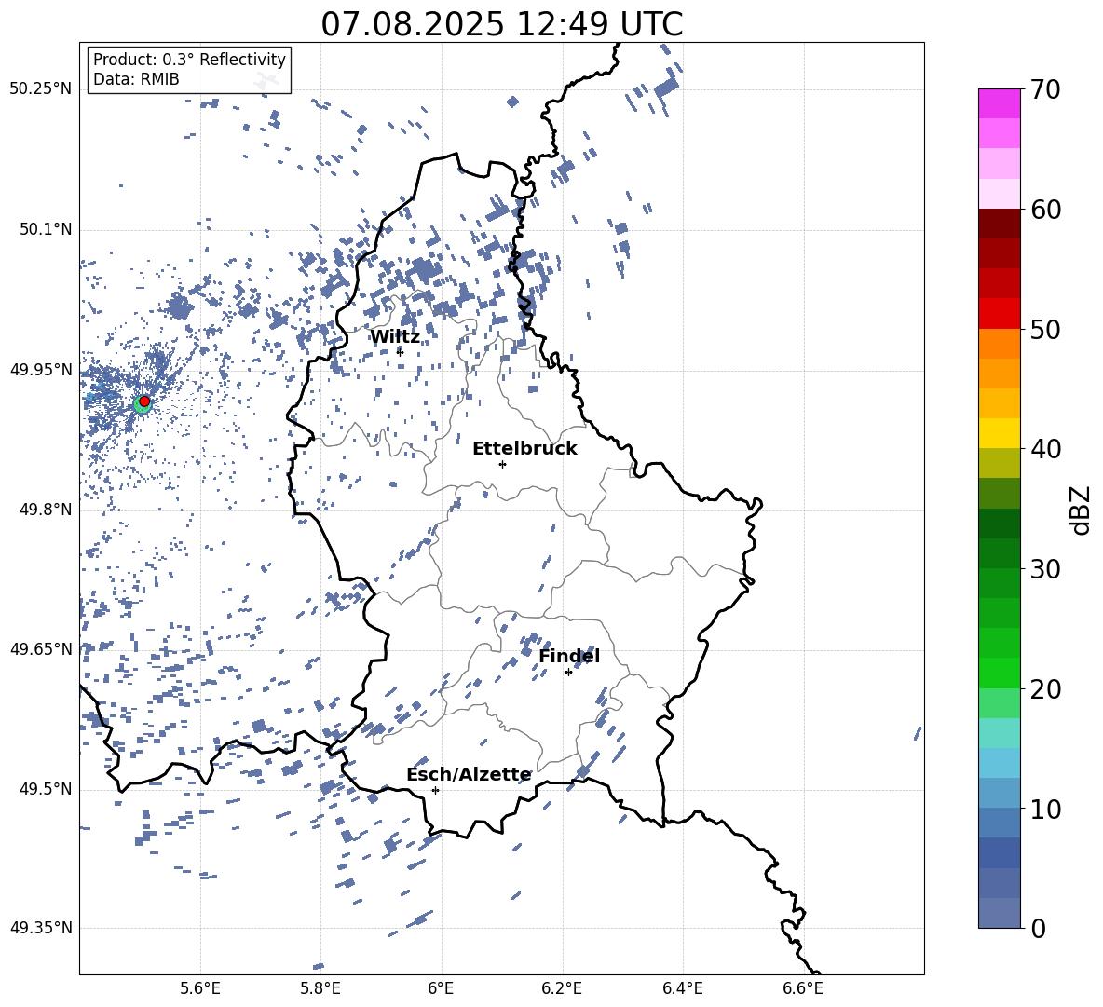Click the Findel location cross marker
Viewport: 1103px width, 1007px height.
pyautogui.click(x=568, y=672)
